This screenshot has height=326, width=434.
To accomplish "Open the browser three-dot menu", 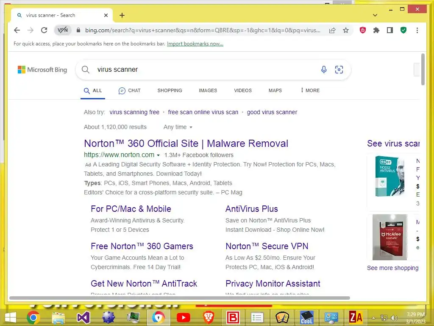I will 417,30.
